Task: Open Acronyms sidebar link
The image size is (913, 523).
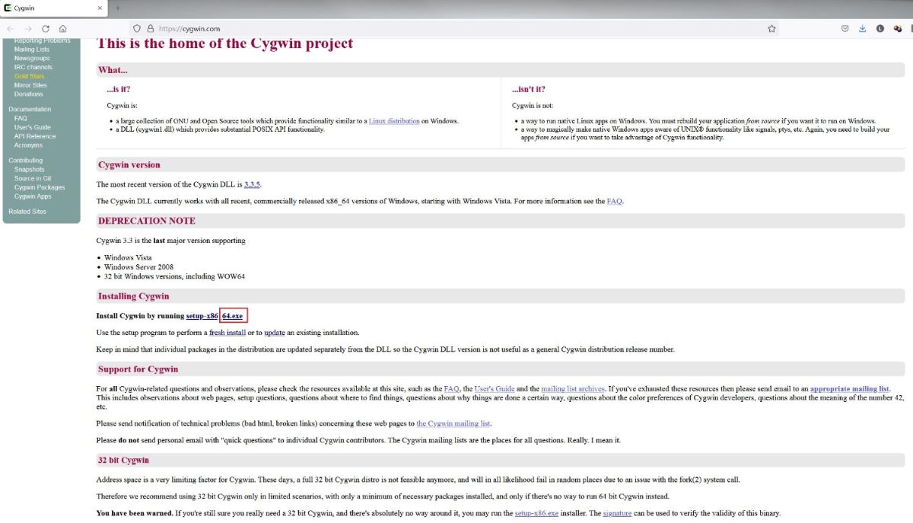Action: pyautogui.click(x=28, y=145)
